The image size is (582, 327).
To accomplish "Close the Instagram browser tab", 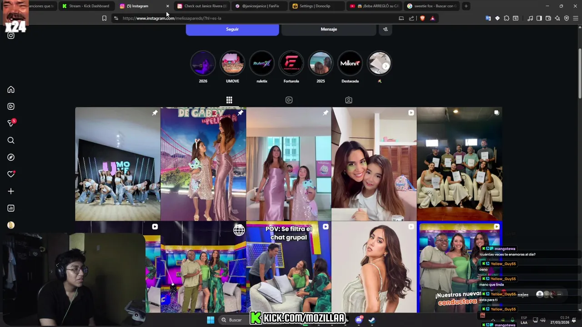I will 167,6.
